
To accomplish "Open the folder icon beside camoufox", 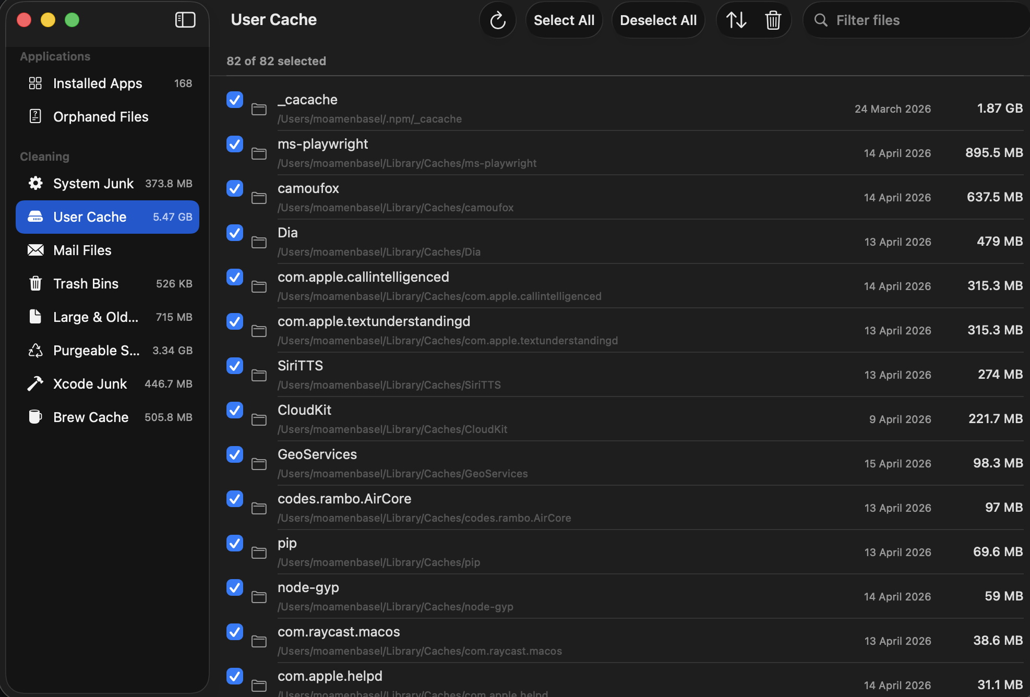I will pos(259,197).
